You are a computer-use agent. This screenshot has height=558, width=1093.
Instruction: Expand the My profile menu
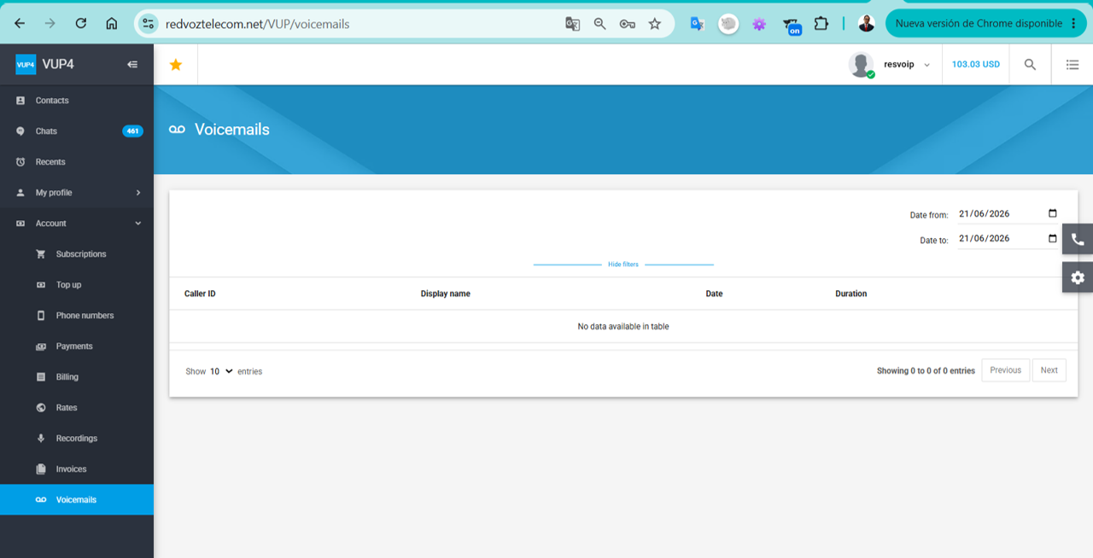(x=77, y=193)
